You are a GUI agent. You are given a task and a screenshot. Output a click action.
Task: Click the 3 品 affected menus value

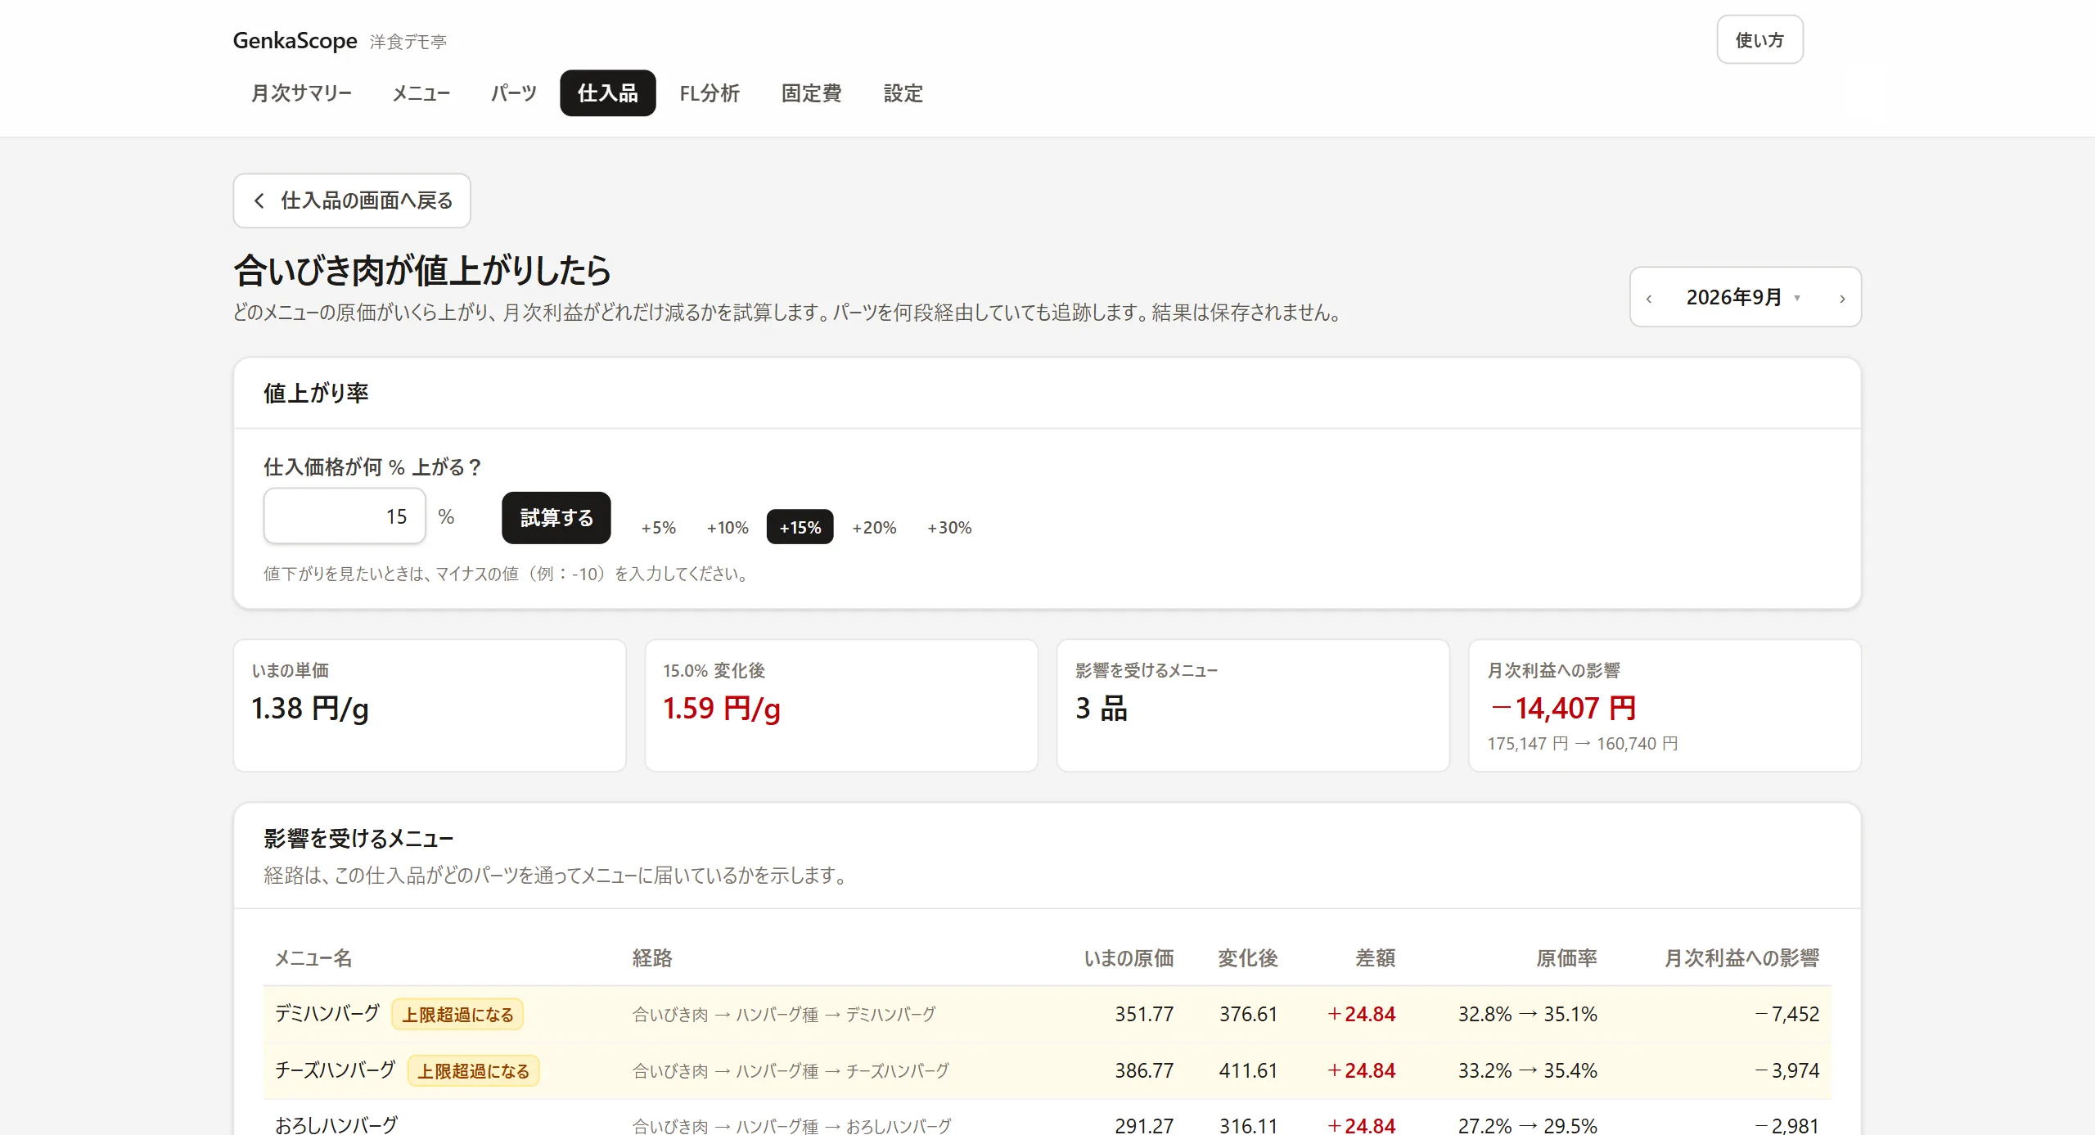tap(1102, 709)
